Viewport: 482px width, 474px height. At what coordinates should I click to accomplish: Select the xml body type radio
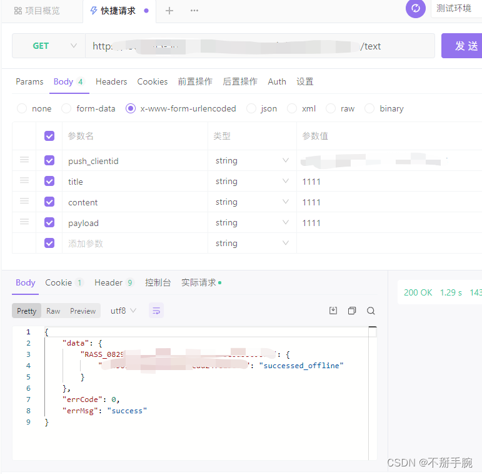click(292, 108)
